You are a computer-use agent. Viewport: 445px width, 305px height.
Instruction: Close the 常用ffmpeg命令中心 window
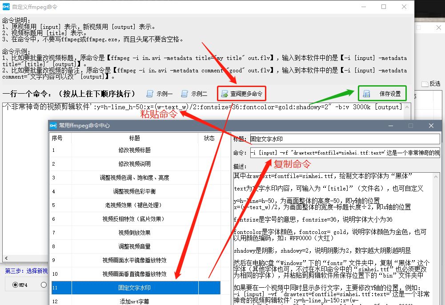tap(431, 126)
